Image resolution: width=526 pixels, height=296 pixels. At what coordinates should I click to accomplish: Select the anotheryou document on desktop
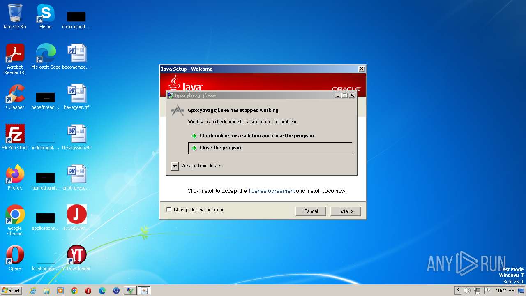point(76,177)
